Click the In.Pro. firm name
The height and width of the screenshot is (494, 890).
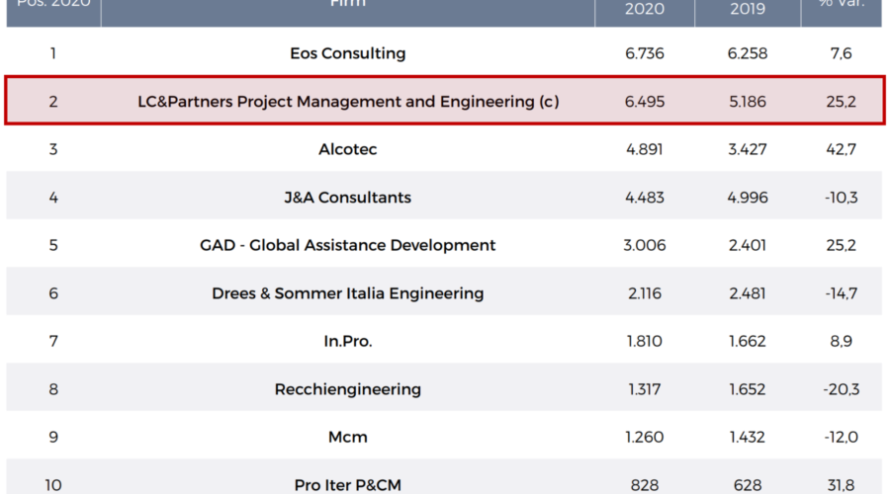(348, 341)
